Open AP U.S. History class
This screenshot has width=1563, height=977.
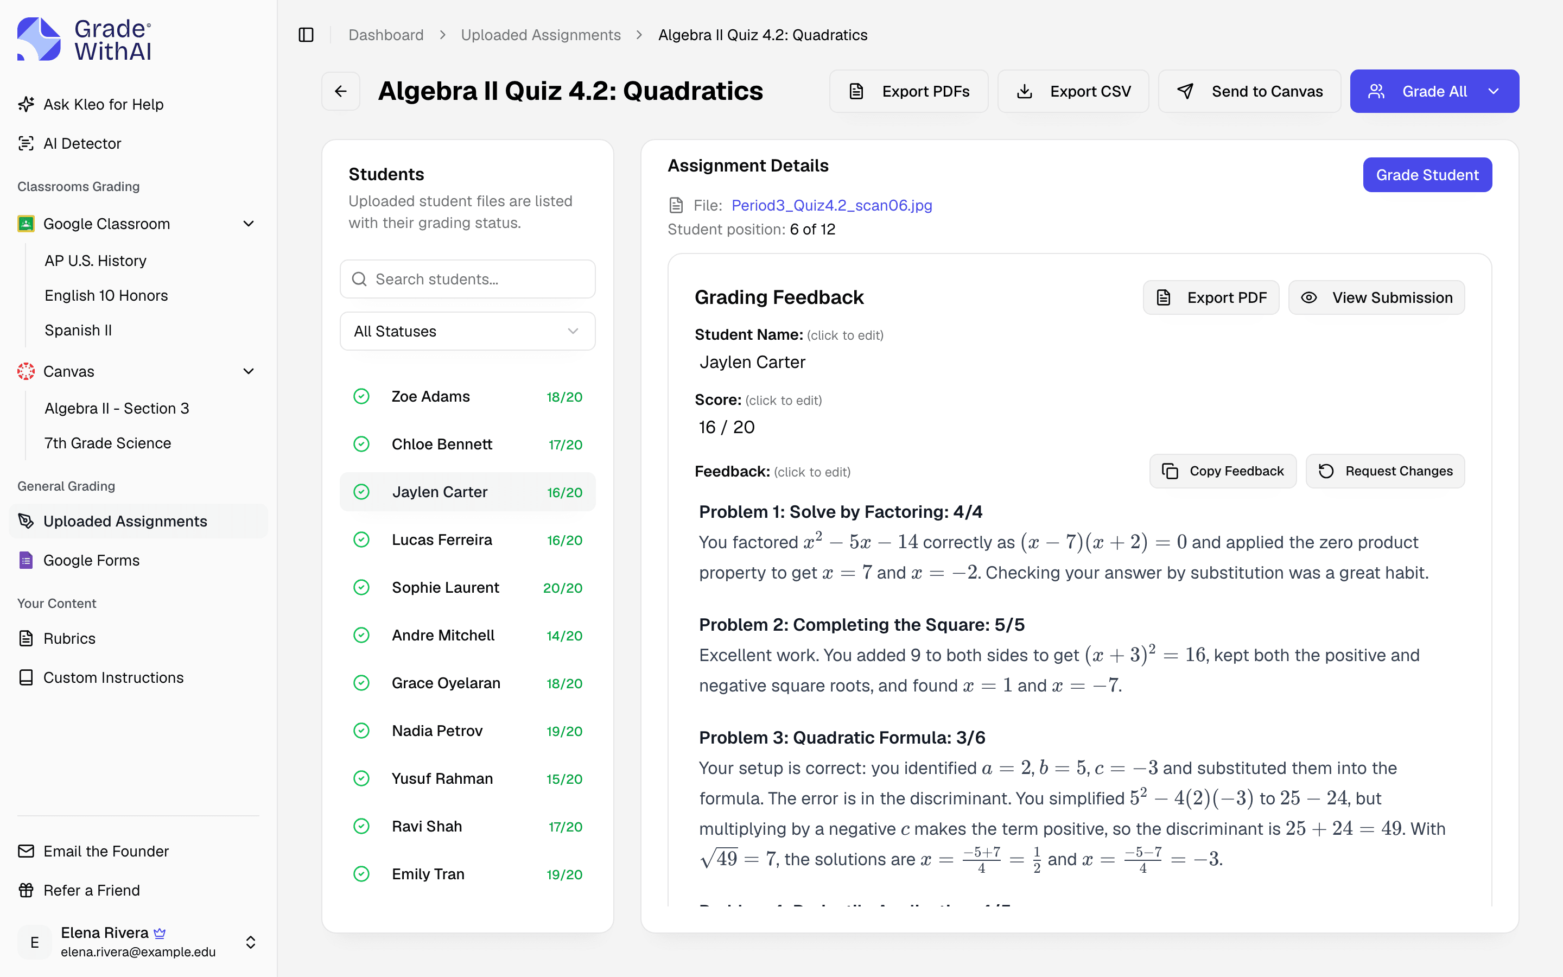(x=96, y=261)
